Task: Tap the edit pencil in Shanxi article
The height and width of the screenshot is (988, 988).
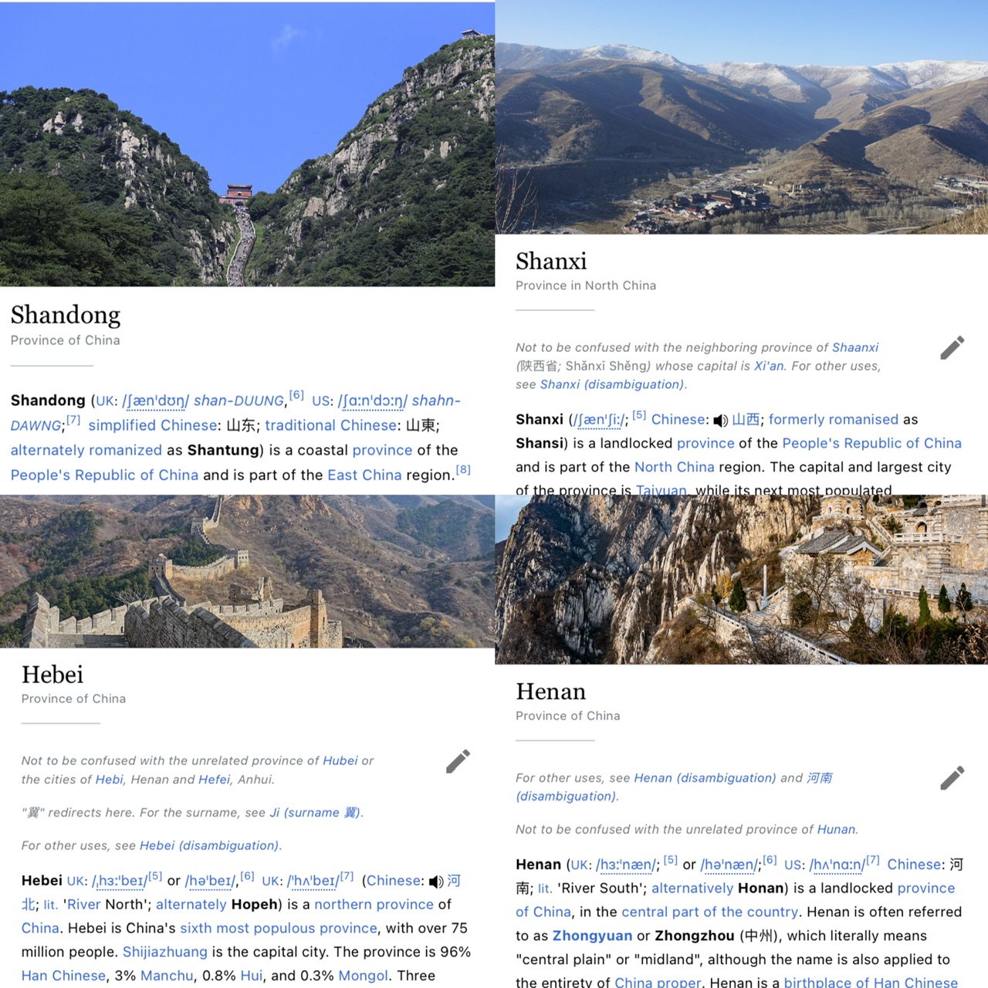Action: coord(952,348)
